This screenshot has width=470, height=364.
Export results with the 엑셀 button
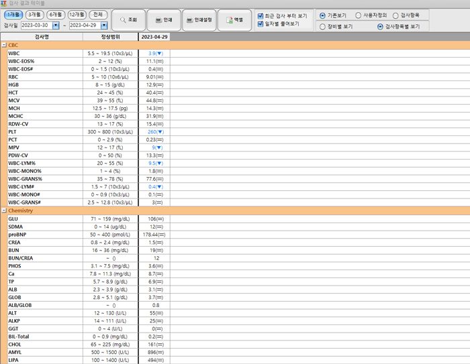point(234,19)
